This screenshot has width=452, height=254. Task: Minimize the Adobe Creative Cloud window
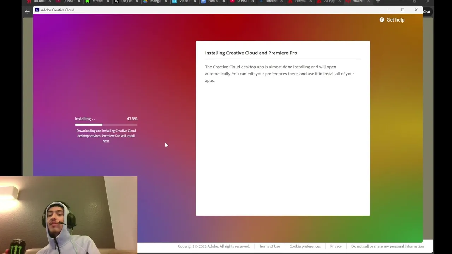click(389, 10)
